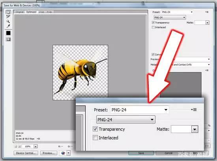Viewport: 217px width, 161px height.
Task: Select the Hand tool in left toolbar
Action: 8,12
